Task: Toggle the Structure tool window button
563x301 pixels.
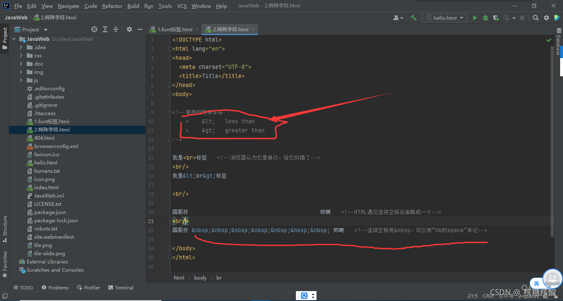Action: pos(5,229)
